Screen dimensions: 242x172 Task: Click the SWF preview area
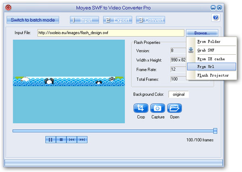pyautogui.click(x=69, y=82)
